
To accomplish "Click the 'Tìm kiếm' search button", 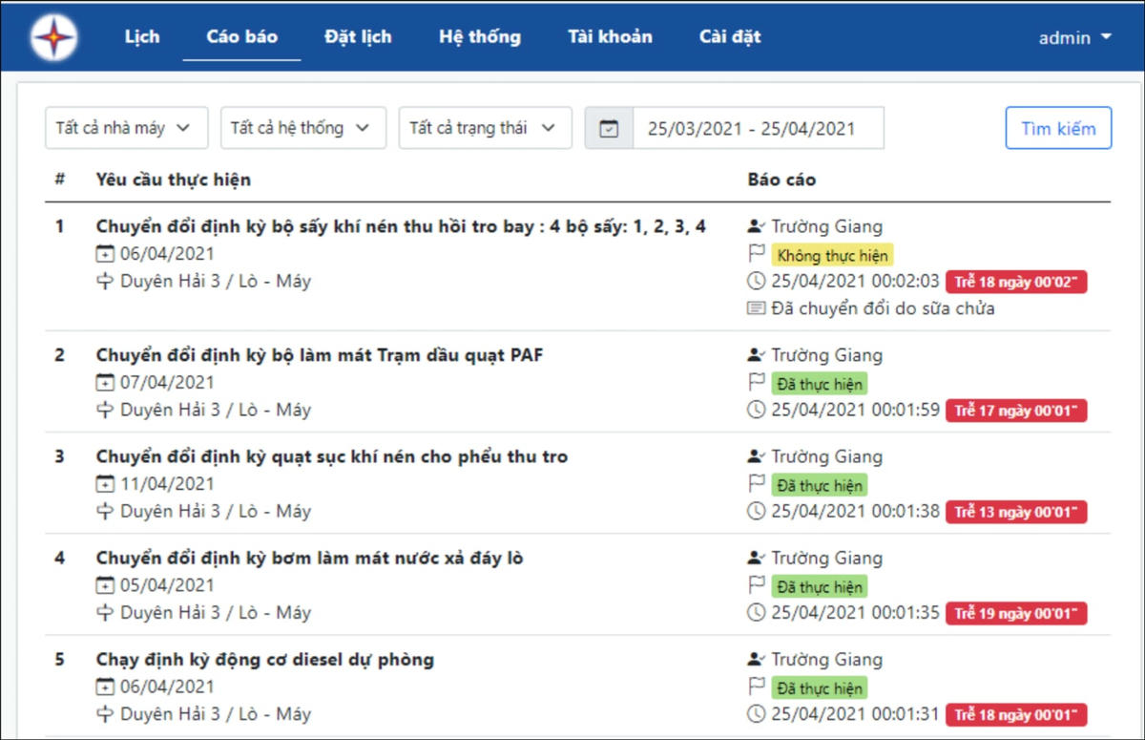I will click(1058, 127).
